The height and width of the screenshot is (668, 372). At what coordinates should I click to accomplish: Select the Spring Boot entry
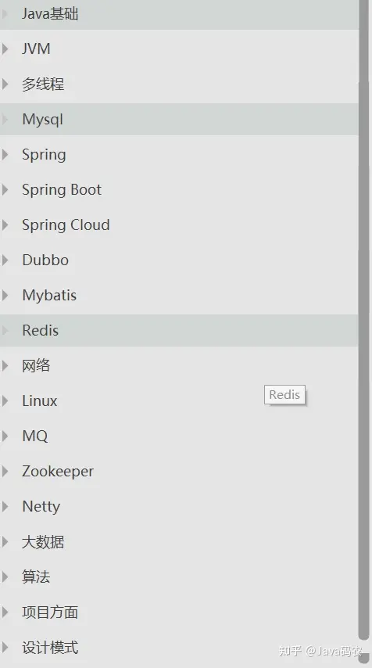(x=62, y=190)
